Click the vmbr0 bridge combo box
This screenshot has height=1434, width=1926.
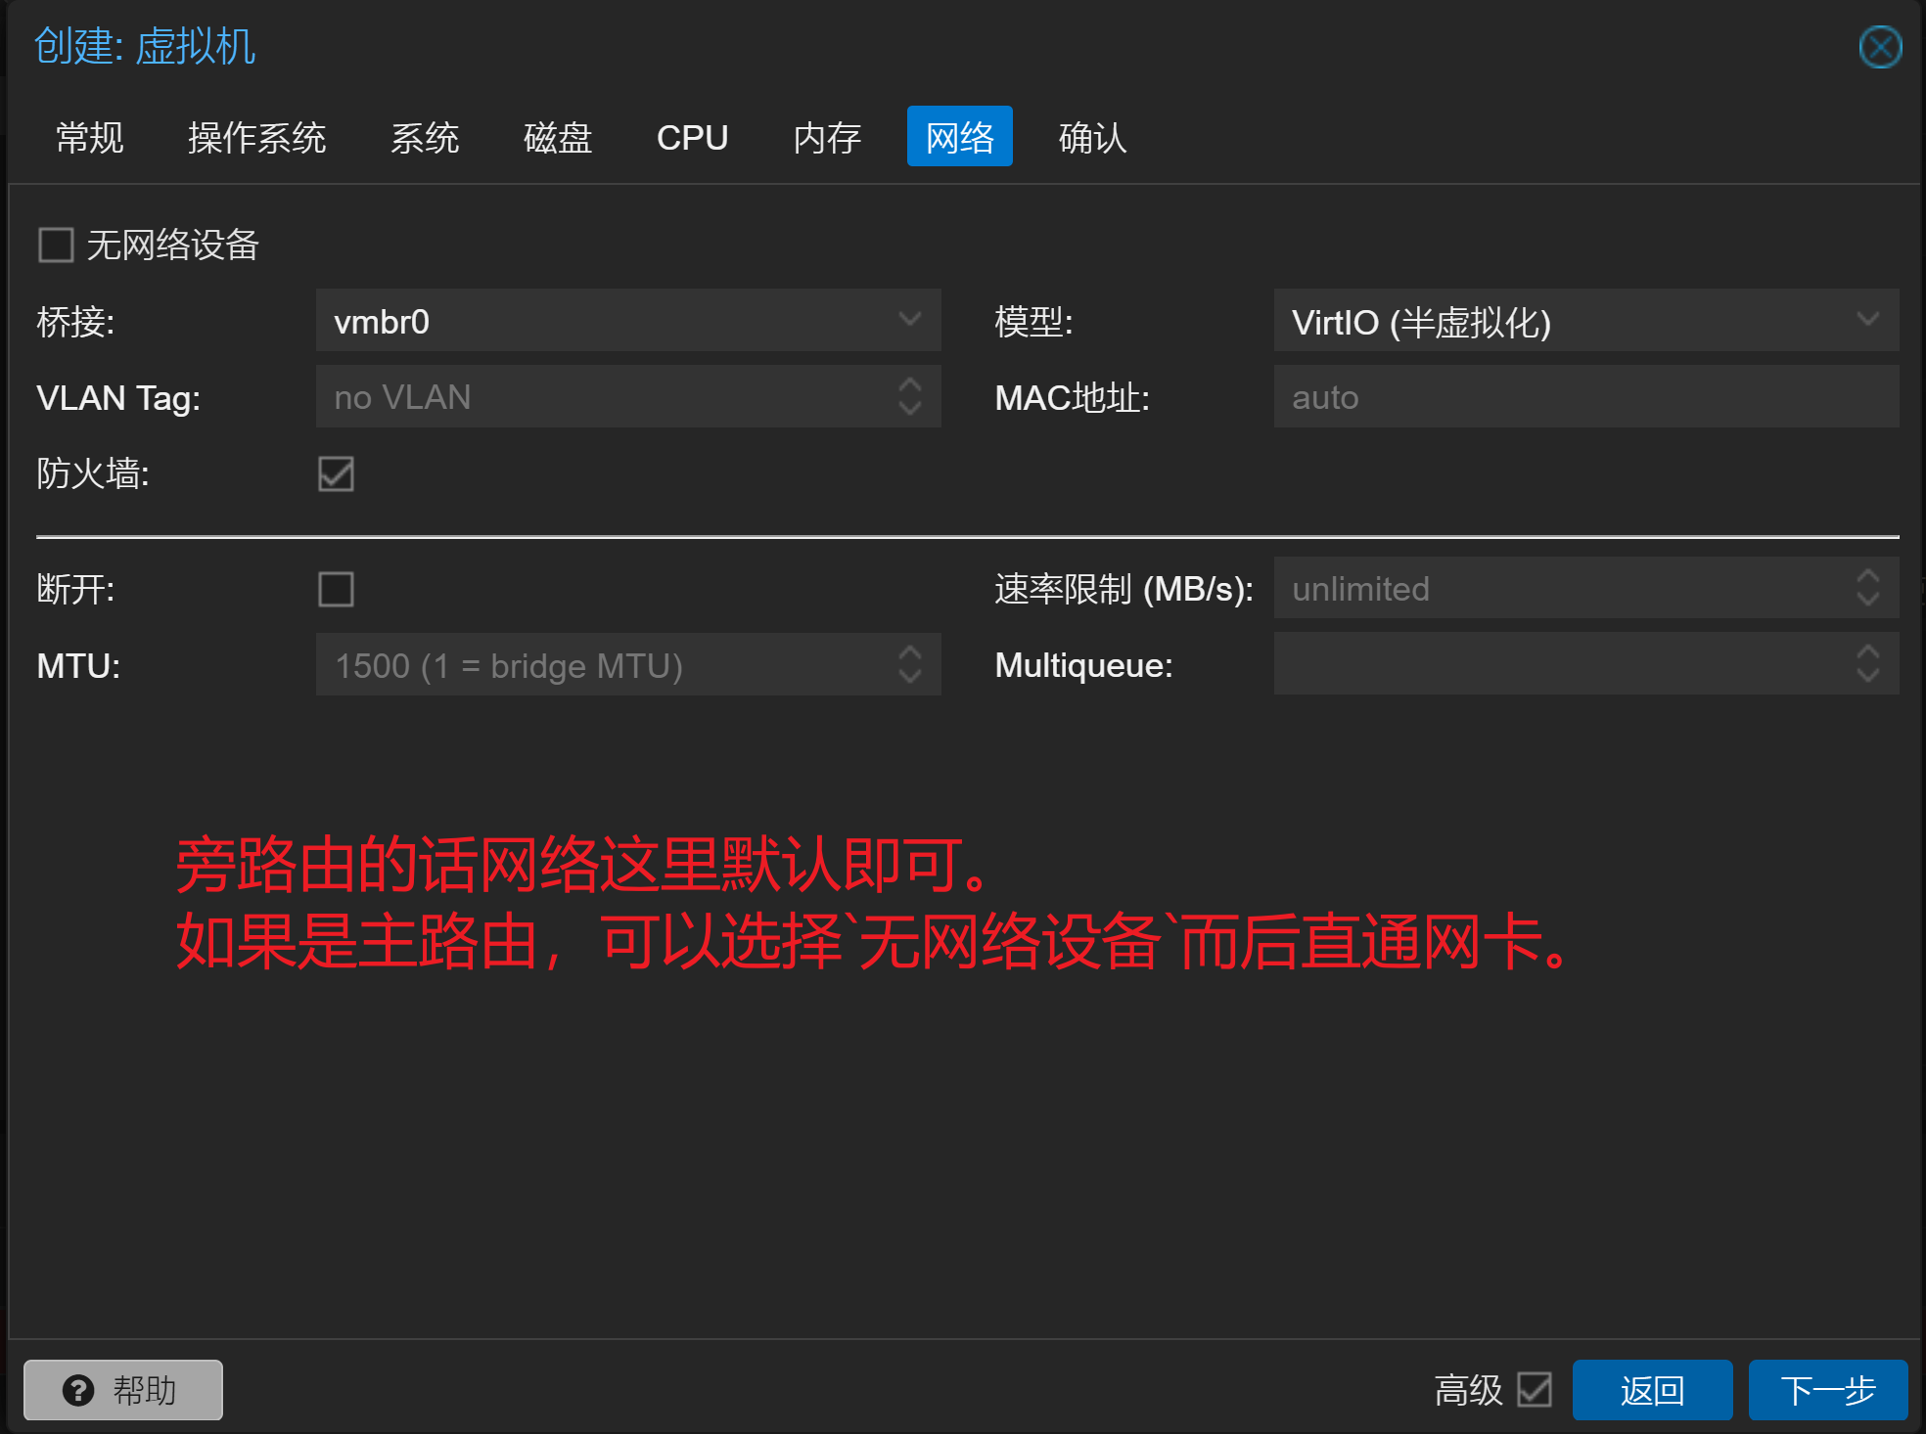point(628,320)
